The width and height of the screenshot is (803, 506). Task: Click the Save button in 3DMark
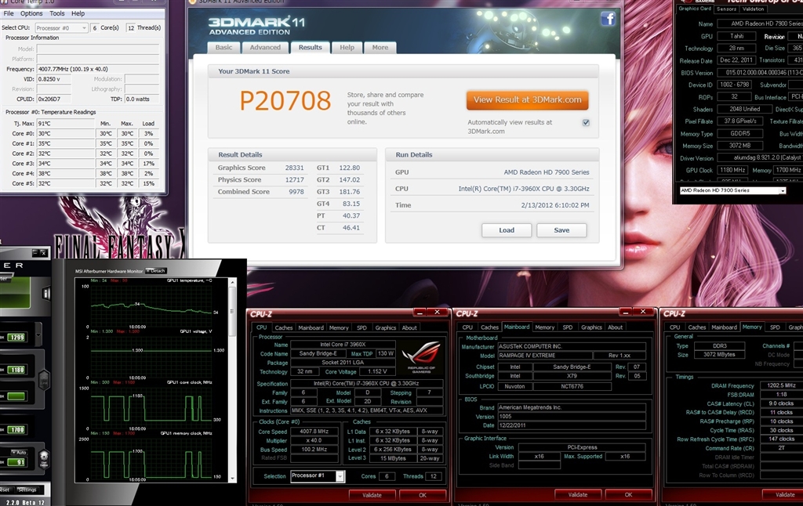tap(561, 230)
